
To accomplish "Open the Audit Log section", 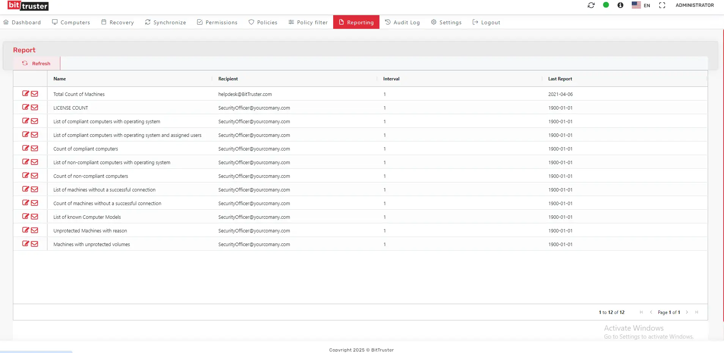I will pos(402,22).
